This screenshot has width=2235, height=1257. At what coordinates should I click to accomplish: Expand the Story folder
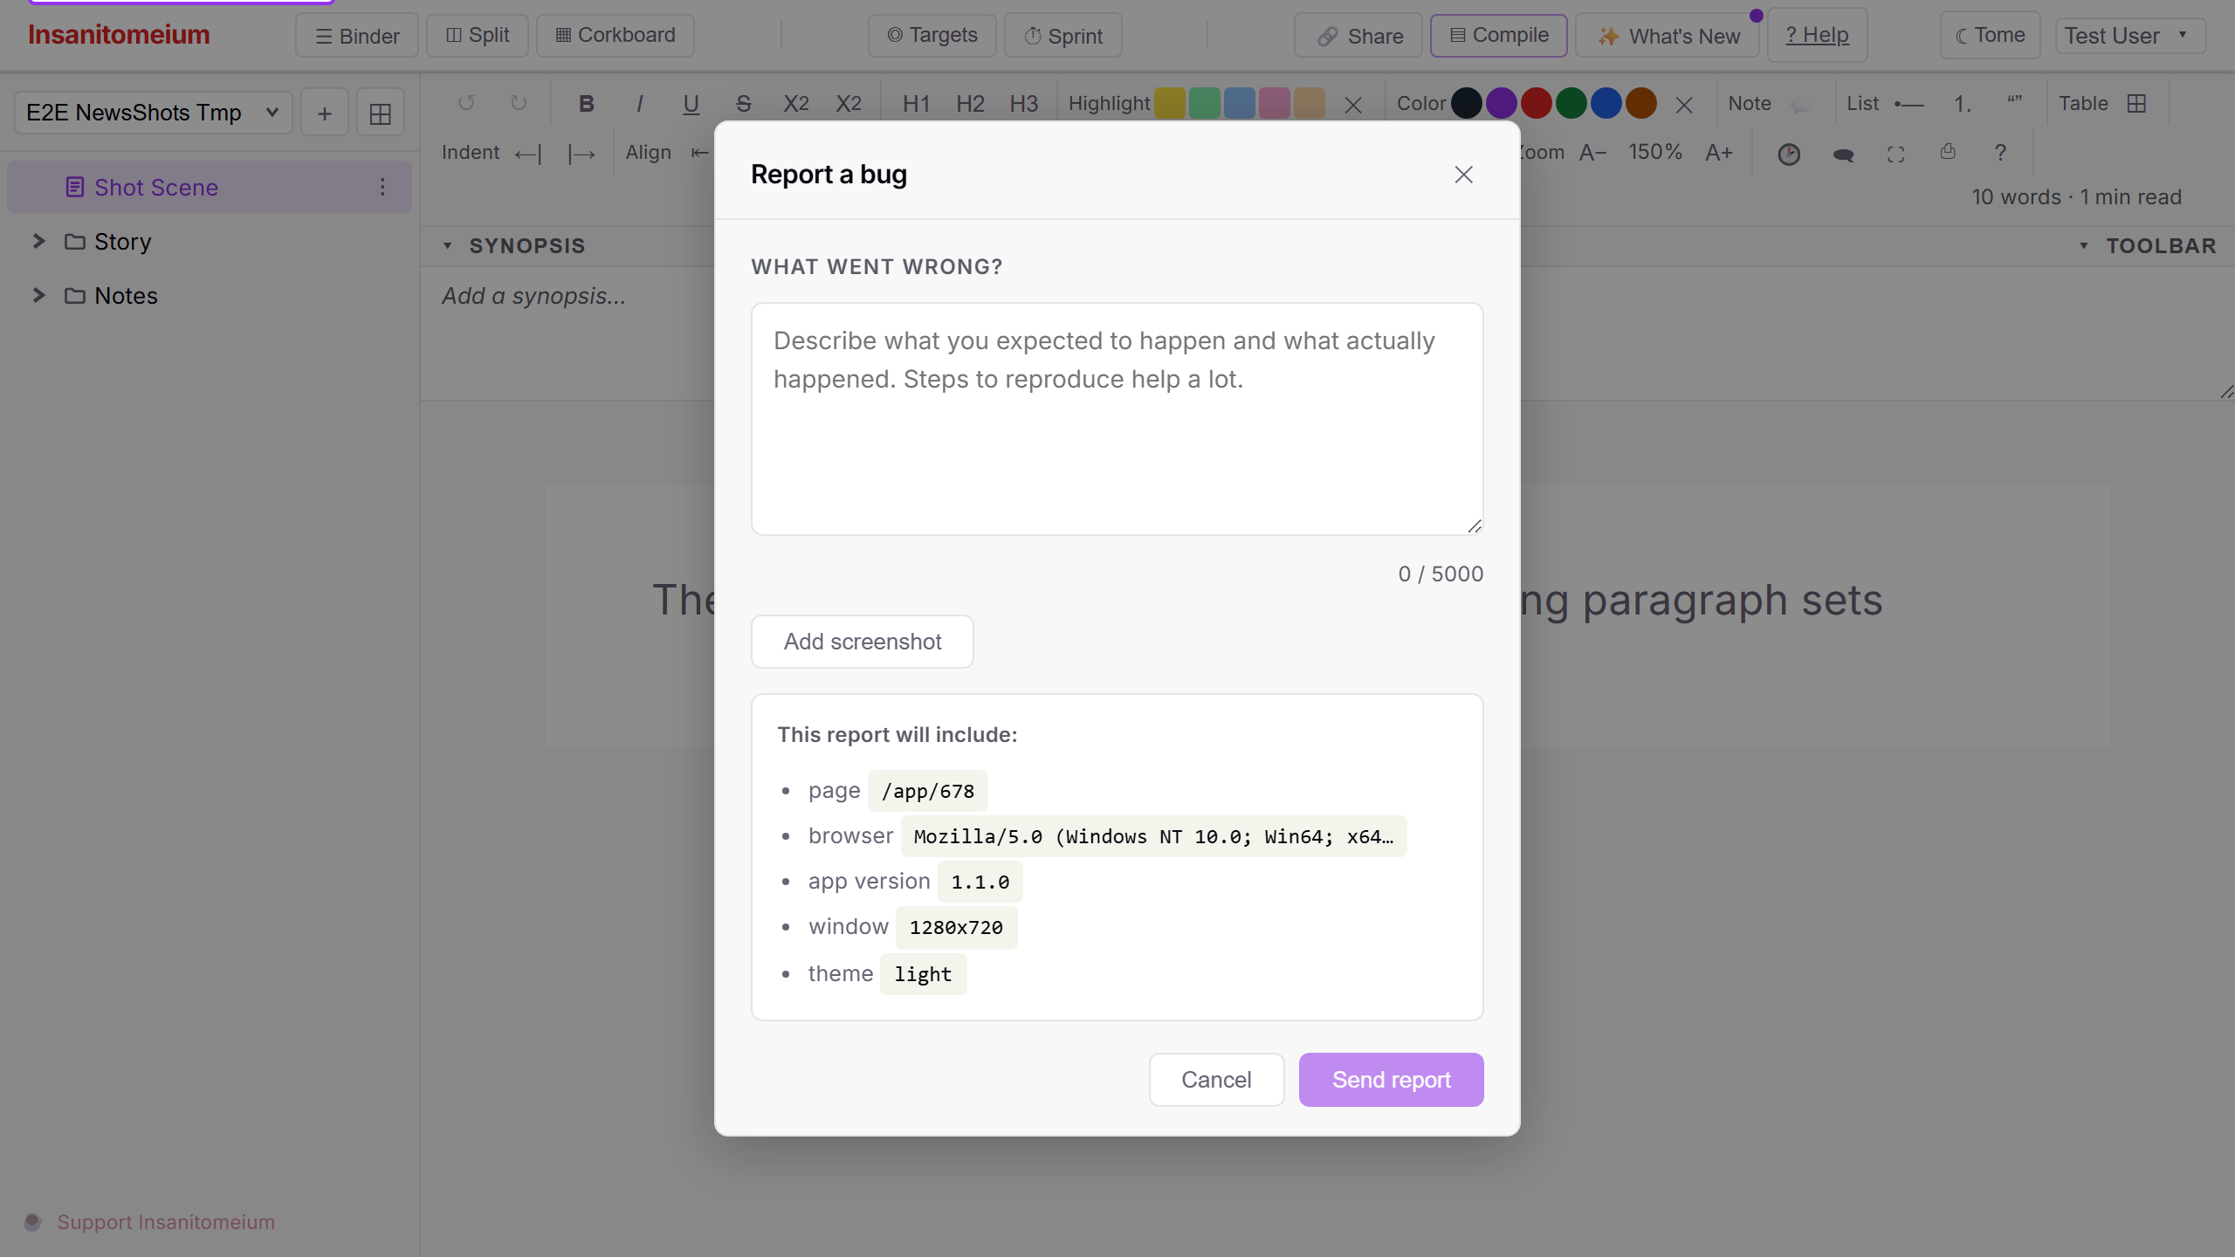(x=38, y=242)
